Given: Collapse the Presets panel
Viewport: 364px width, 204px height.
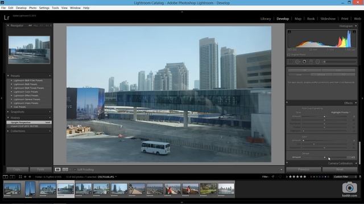Looking at the screenshot, I should click(8, 76).
